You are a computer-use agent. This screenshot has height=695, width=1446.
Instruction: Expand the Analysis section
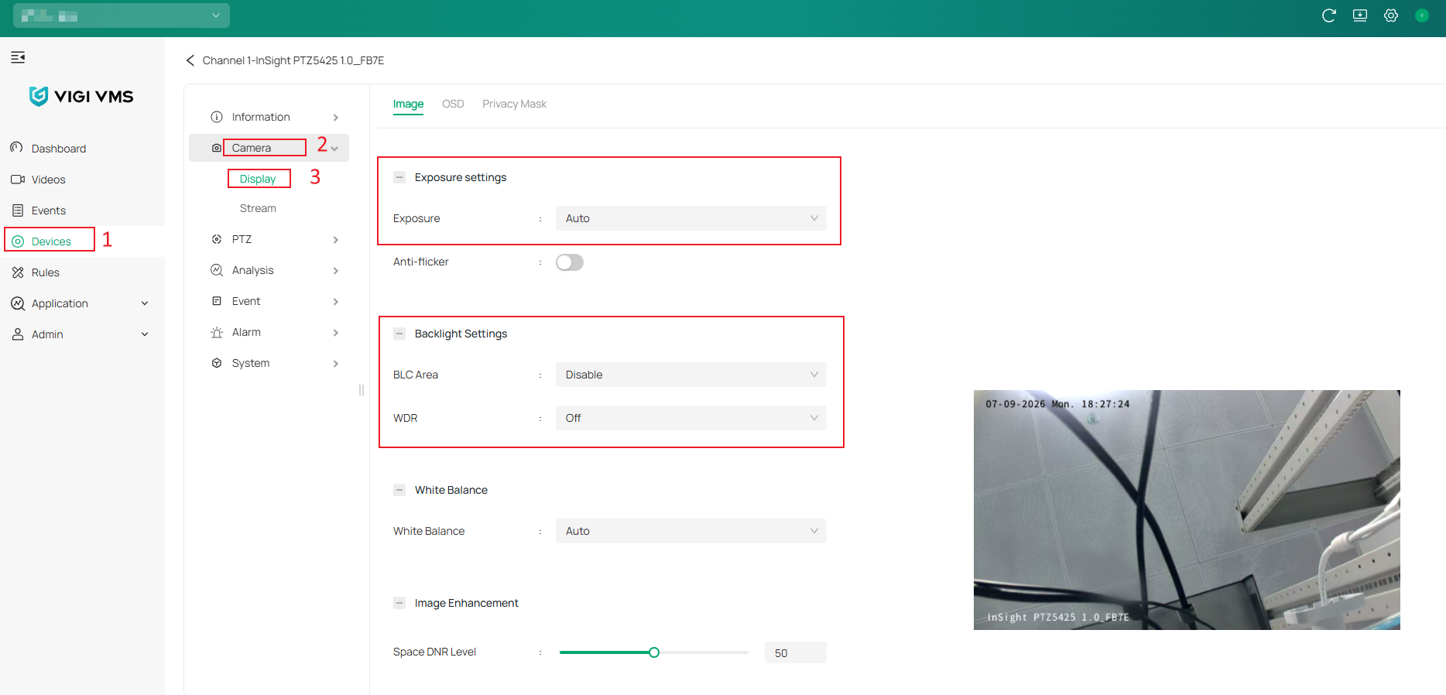[x=269, y=270]
